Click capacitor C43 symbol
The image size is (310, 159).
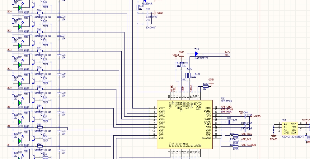(x=148, y=24)
